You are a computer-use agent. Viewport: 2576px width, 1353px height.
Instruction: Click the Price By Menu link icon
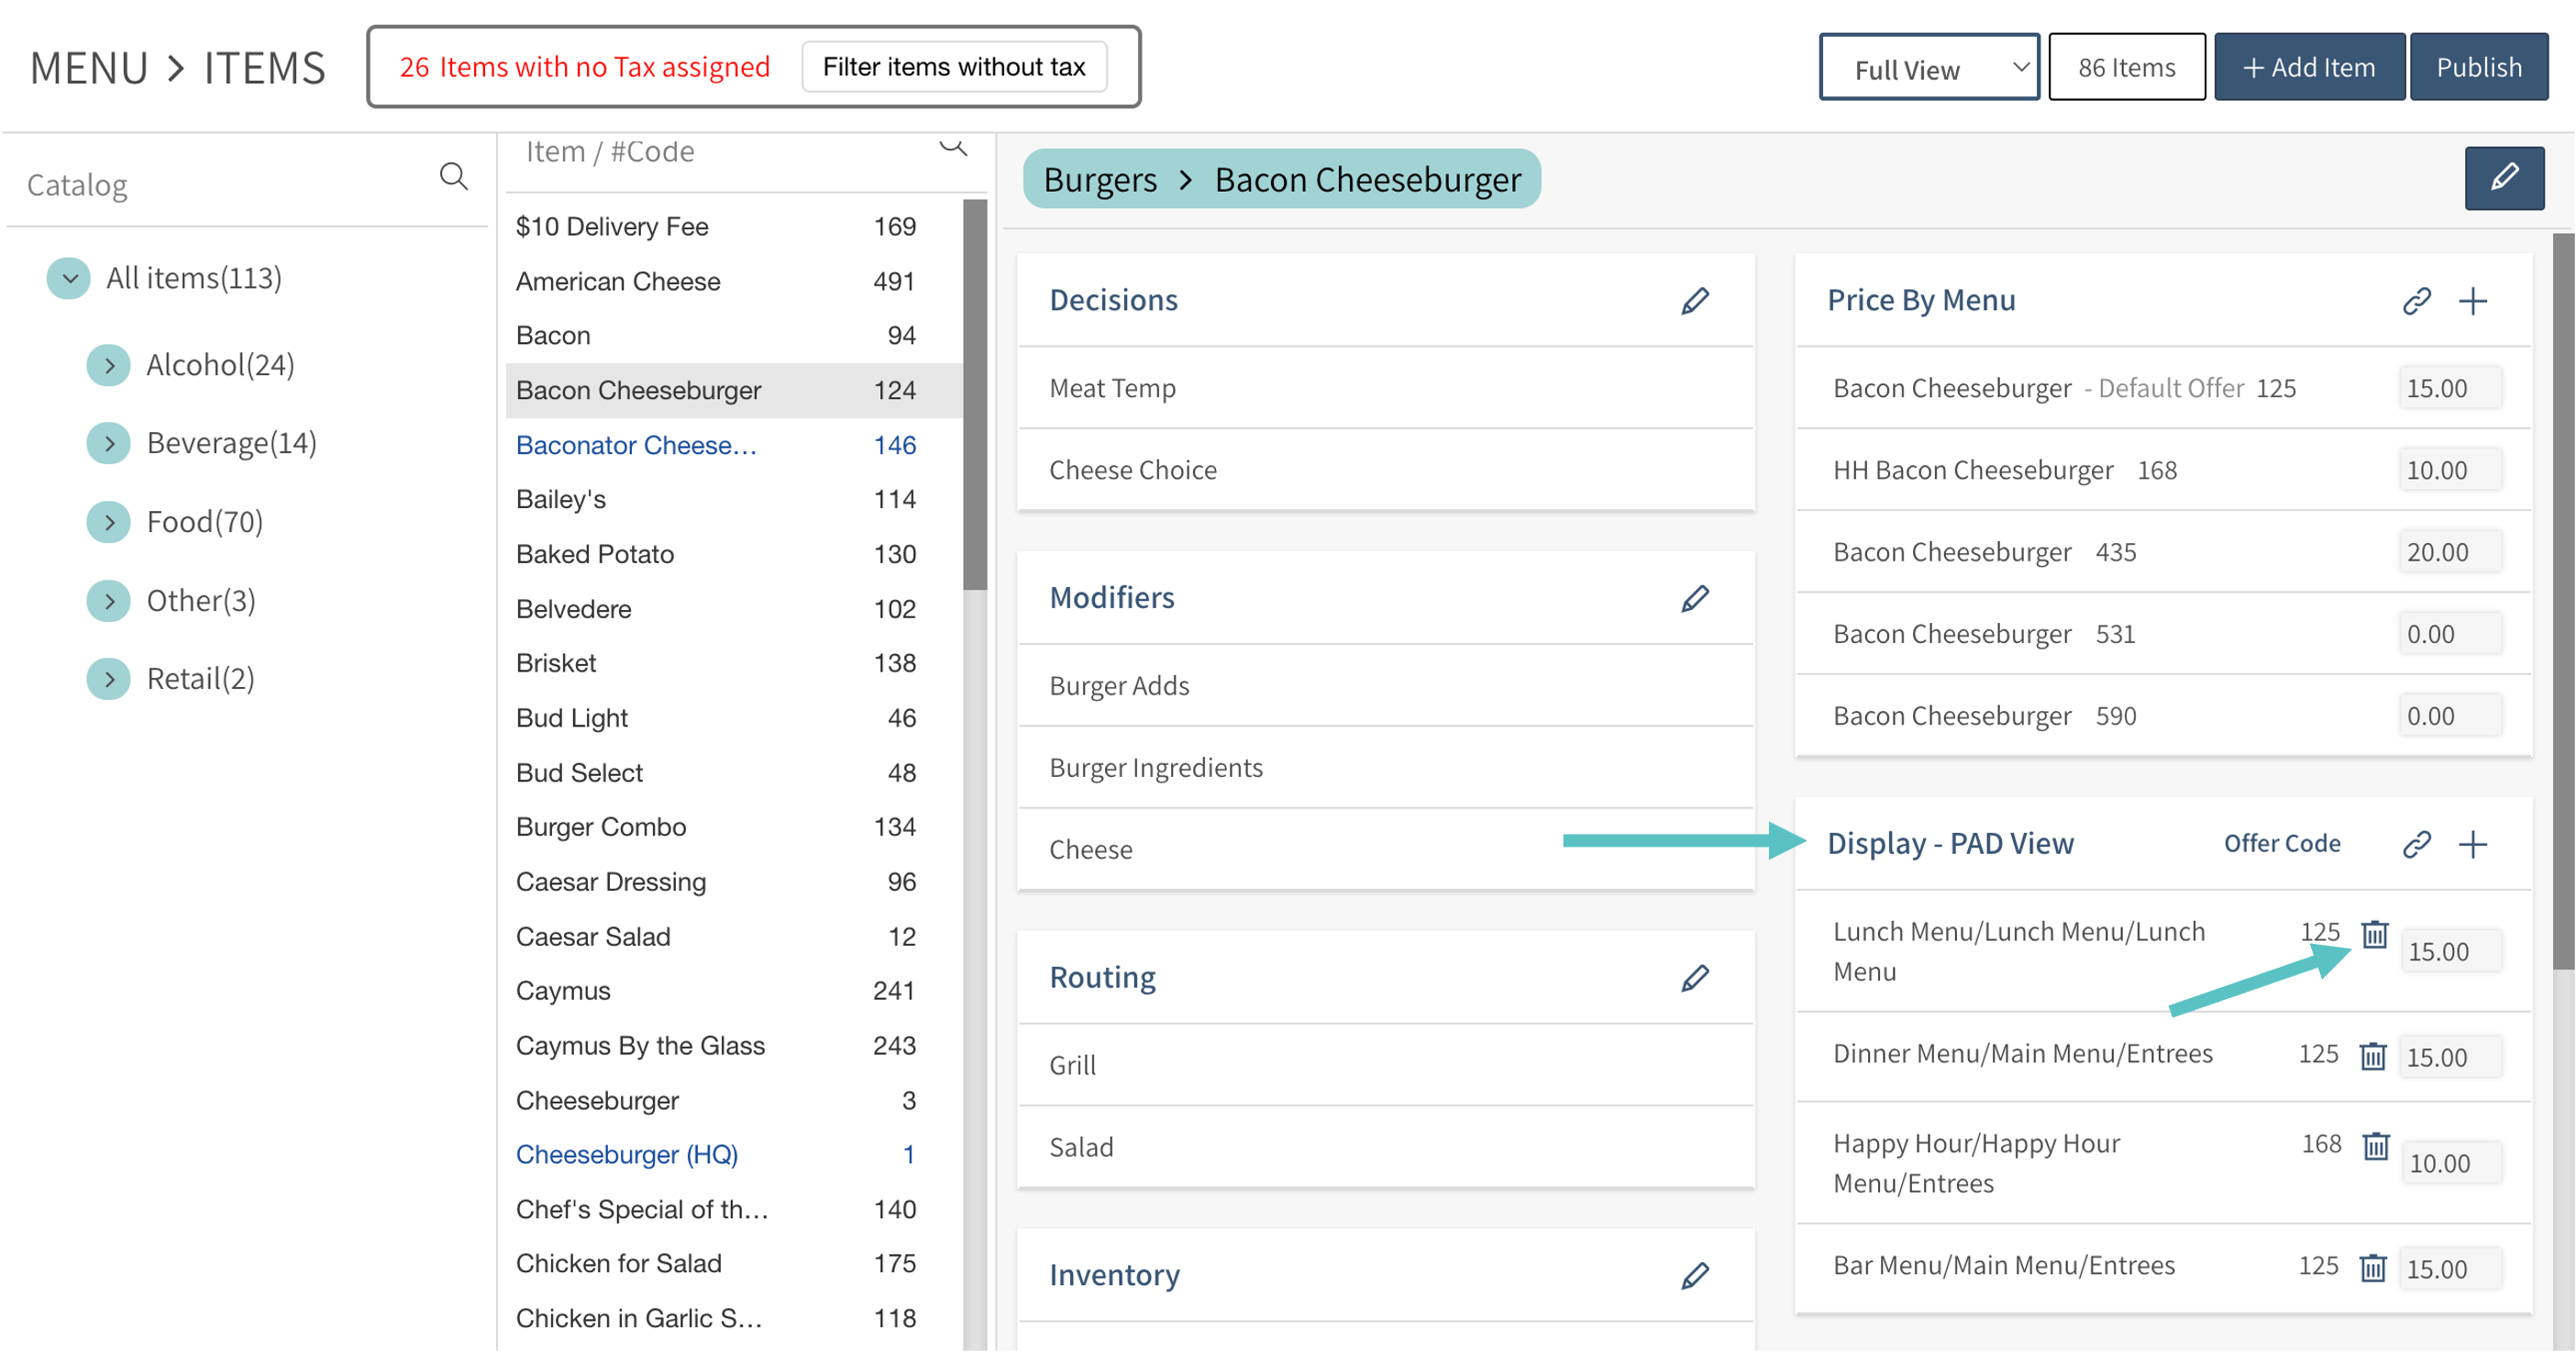coord(2416,301)
